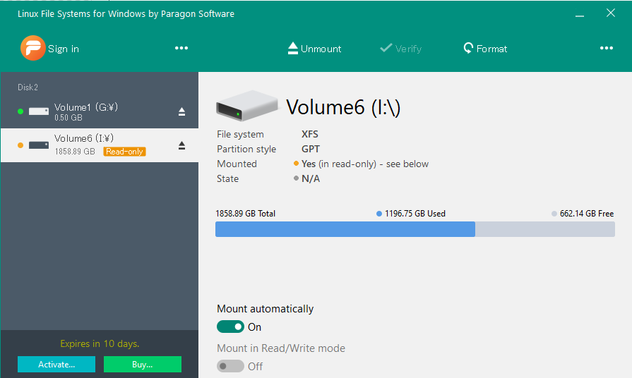
Task: Click the green status dot for Volume1
Action: pos(20,111)
